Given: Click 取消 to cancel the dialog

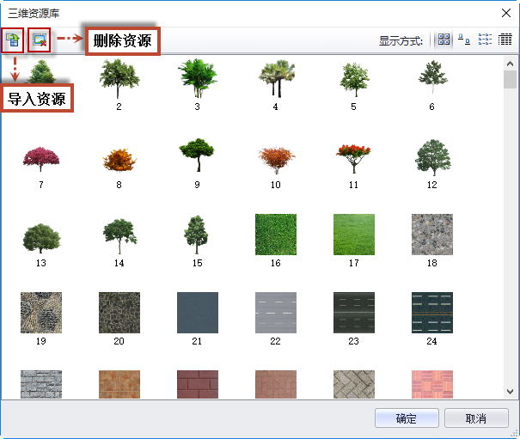Looking at the screenshot, I should pyautogui.click(x=475, y=418).
